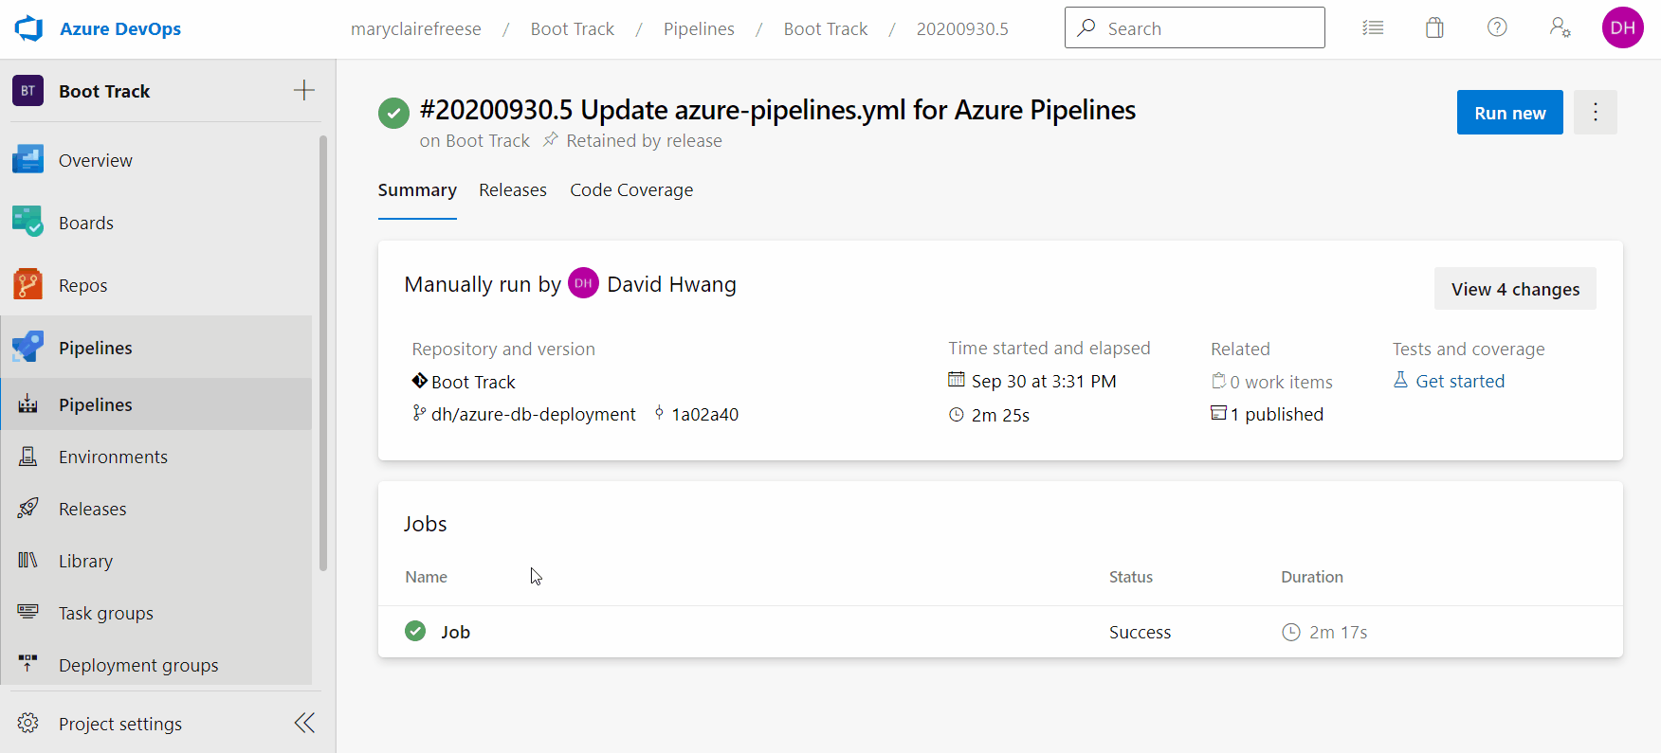1661x753 pixels.
Task: Click the plus icon next to Boot Track
Action: point(303,90)
